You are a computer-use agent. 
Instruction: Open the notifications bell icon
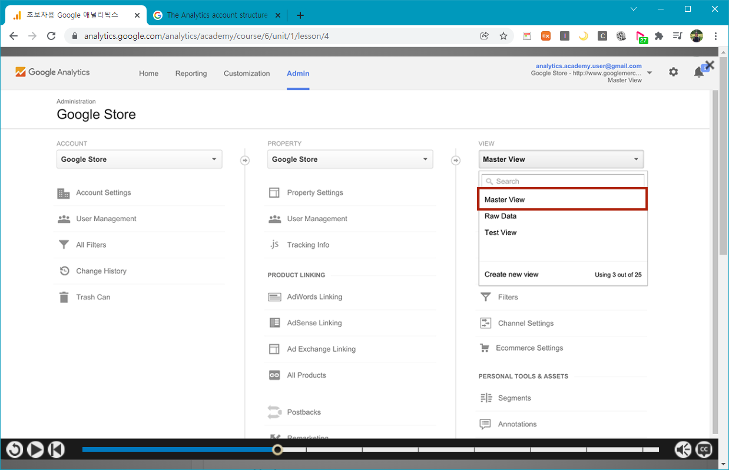point(699,72)
